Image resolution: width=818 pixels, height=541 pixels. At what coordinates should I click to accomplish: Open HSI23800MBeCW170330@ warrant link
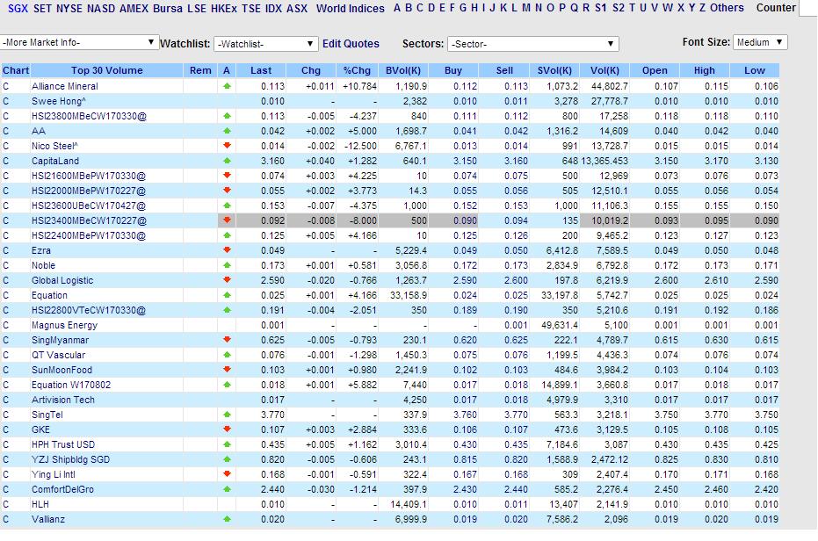89,116
